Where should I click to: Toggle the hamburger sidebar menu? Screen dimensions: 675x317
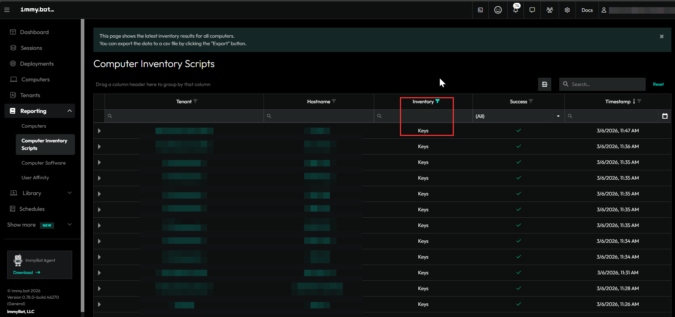point(7,10)
